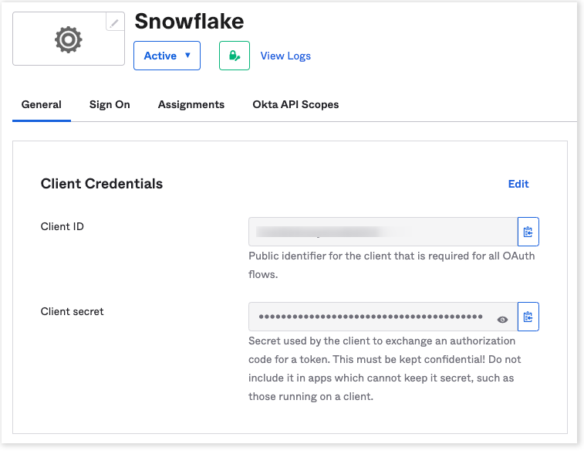
Task: Copy the Client secret to clipboard
Action: [x=528, y=317]
